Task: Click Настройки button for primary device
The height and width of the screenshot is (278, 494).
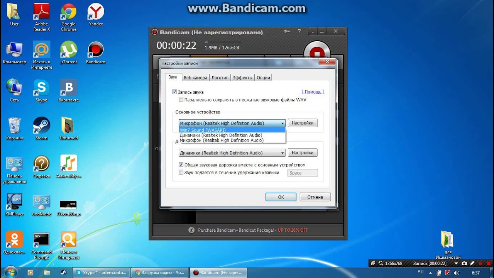Action: (x=303, y=123)
